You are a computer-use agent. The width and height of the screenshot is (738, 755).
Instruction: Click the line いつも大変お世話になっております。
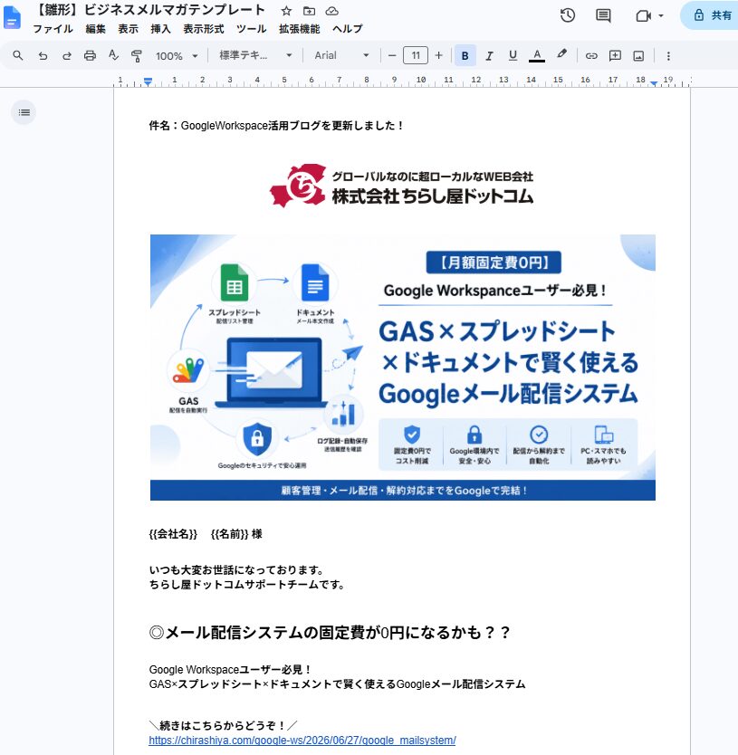(236, 570)
